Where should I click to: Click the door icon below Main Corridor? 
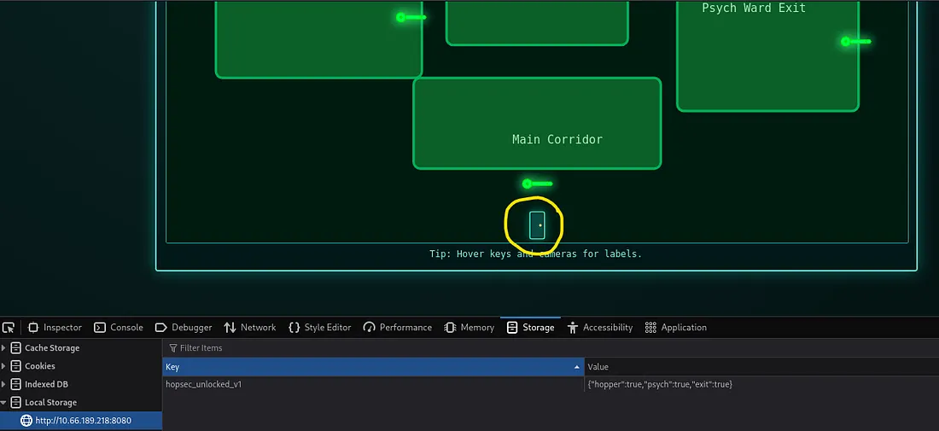pyautogui.click(x=537, y=225)
